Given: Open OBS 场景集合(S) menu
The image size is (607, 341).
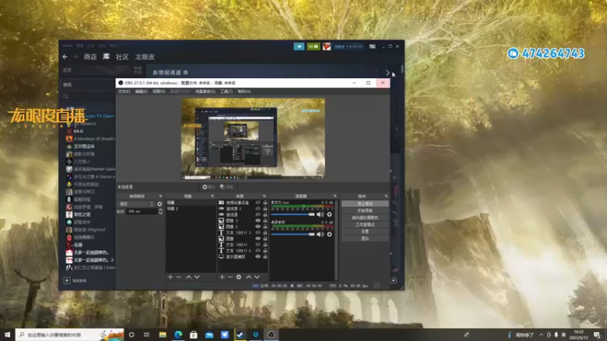Looking at the screenshot, I should point(205,92).
